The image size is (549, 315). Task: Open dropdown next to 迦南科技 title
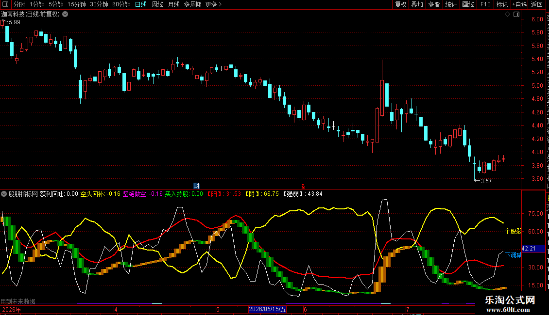tap(65, 15)
